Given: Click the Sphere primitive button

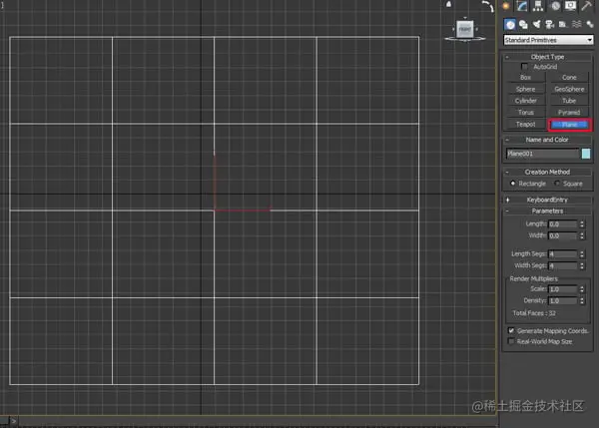Looking at the screenshot, I should click(x=526, y=89).
